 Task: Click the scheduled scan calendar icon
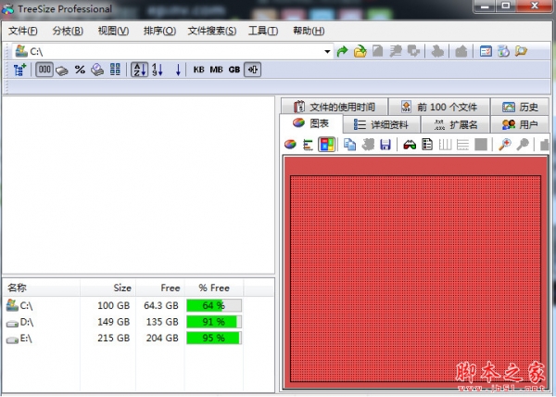pos(486,51)
